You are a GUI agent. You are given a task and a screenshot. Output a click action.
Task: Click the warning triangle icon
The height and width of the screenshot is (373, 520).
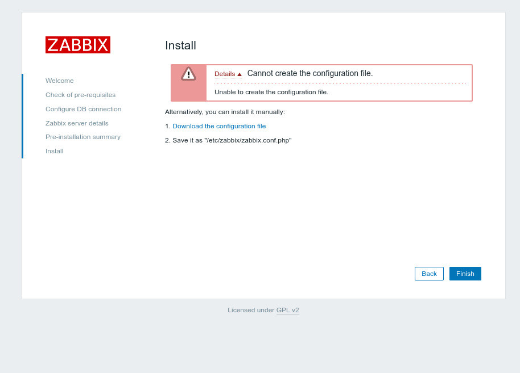click(188, 74)
